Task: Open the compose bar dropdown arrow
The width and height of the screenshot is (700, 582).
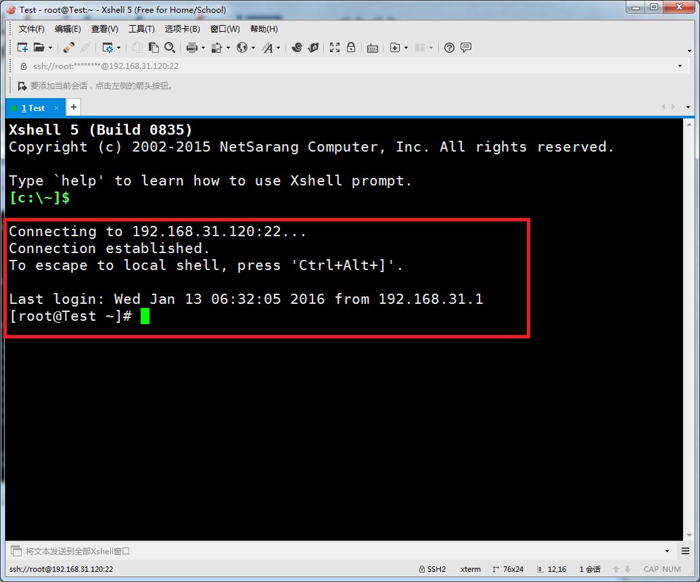Action: [x=667, y=551]
